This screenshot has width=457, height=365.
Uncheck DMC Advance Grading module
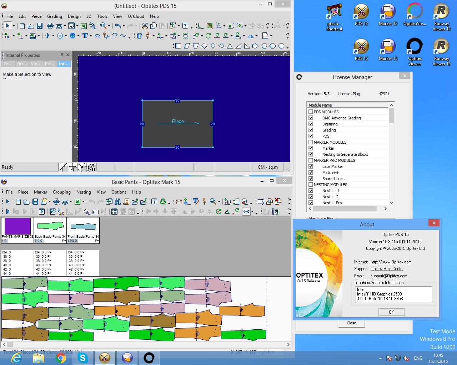click(x=311, y=118)
